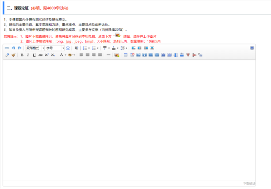This screenshot has width=271, height=189.
Task: Click the image upload toolbar button
Action: pos(117,55)
